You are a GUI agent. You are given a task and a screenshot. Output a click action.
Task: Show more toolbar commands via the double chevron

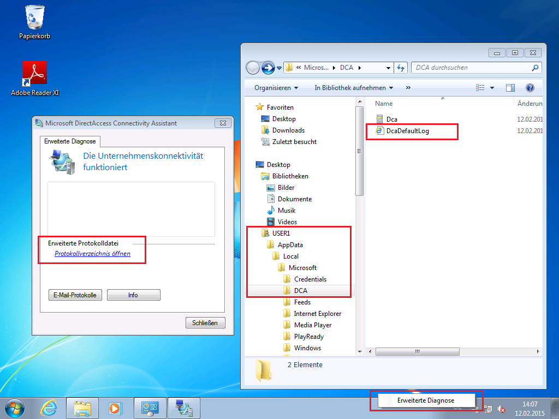[x=408, y=88]
